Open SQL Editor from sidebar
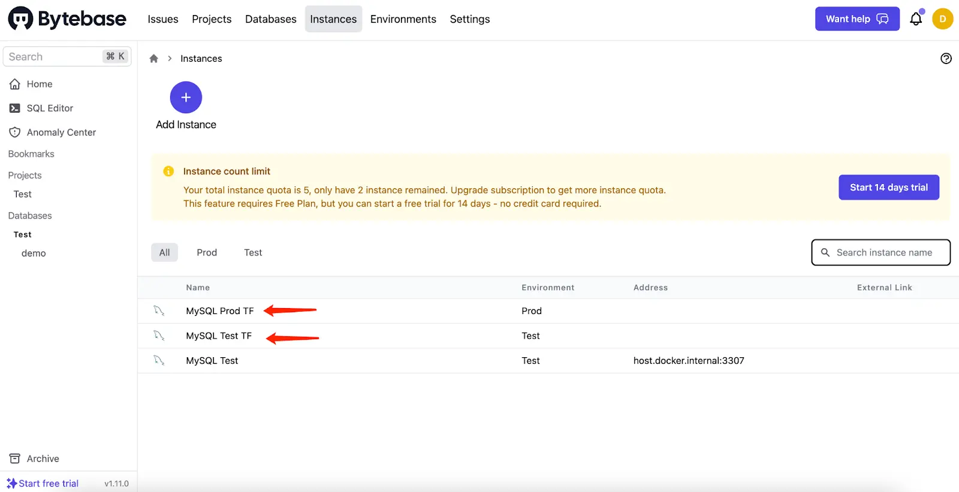The image size is (959, 492). coord(50,108)
